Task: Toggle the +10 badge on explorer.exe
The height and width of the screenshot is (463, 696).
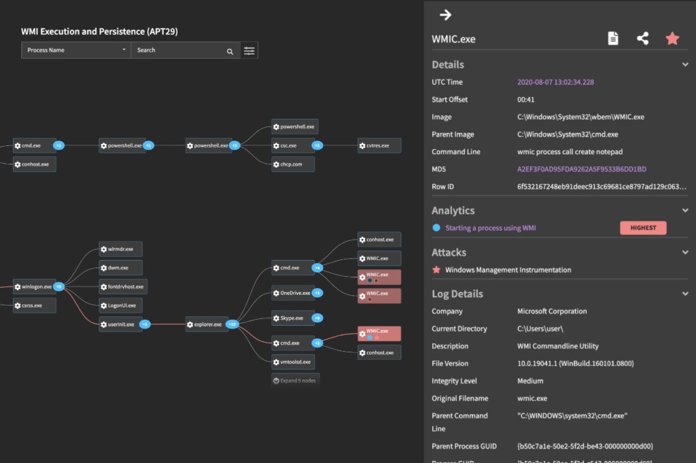Action: pyautogui.click(x=232, y=325)
